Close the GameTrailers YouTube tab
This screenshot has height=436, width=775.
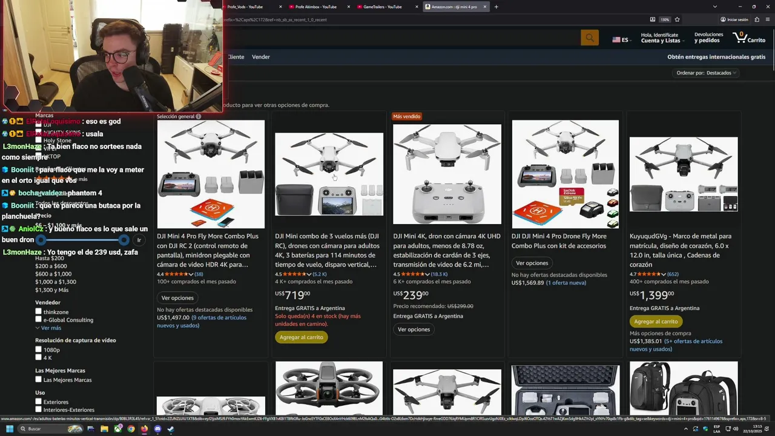coord(417,7)
